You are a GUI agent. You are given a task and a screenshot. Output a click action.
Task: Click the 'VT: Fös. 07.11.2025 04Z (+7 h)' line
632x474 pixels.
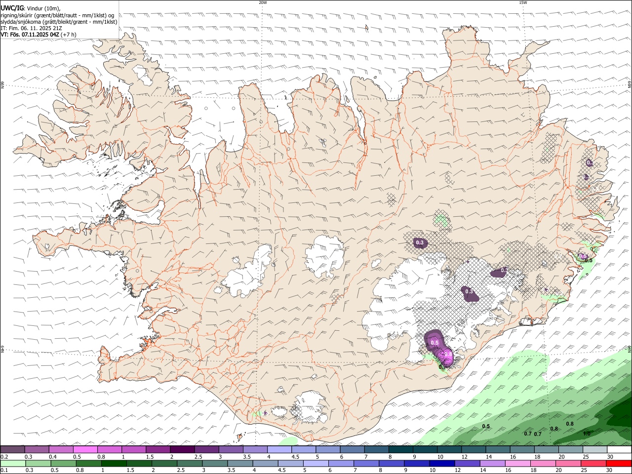[x=39, y=35]
